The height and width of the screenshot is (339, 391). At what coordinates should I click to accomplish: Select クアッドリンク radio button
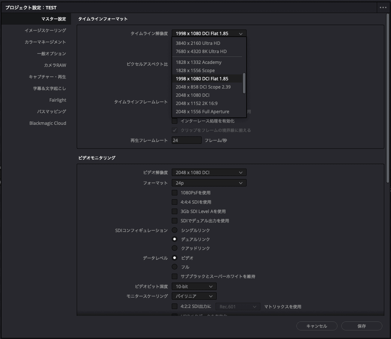175,248
